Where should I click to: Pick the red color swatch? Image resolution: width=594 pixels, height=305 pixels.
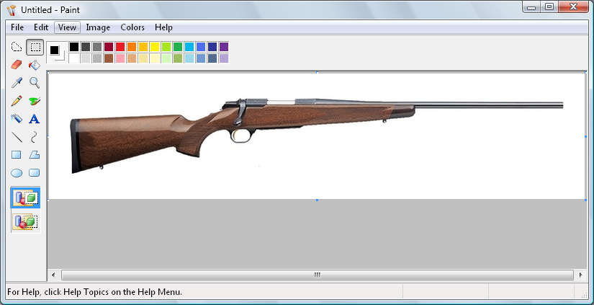pyautogui.click(x=120, y=47)
